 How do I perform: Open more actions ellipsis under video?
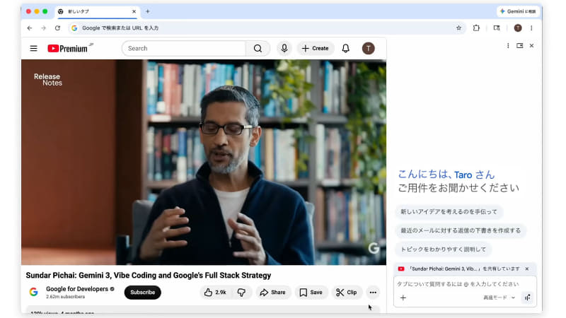[x=373, y=293]
